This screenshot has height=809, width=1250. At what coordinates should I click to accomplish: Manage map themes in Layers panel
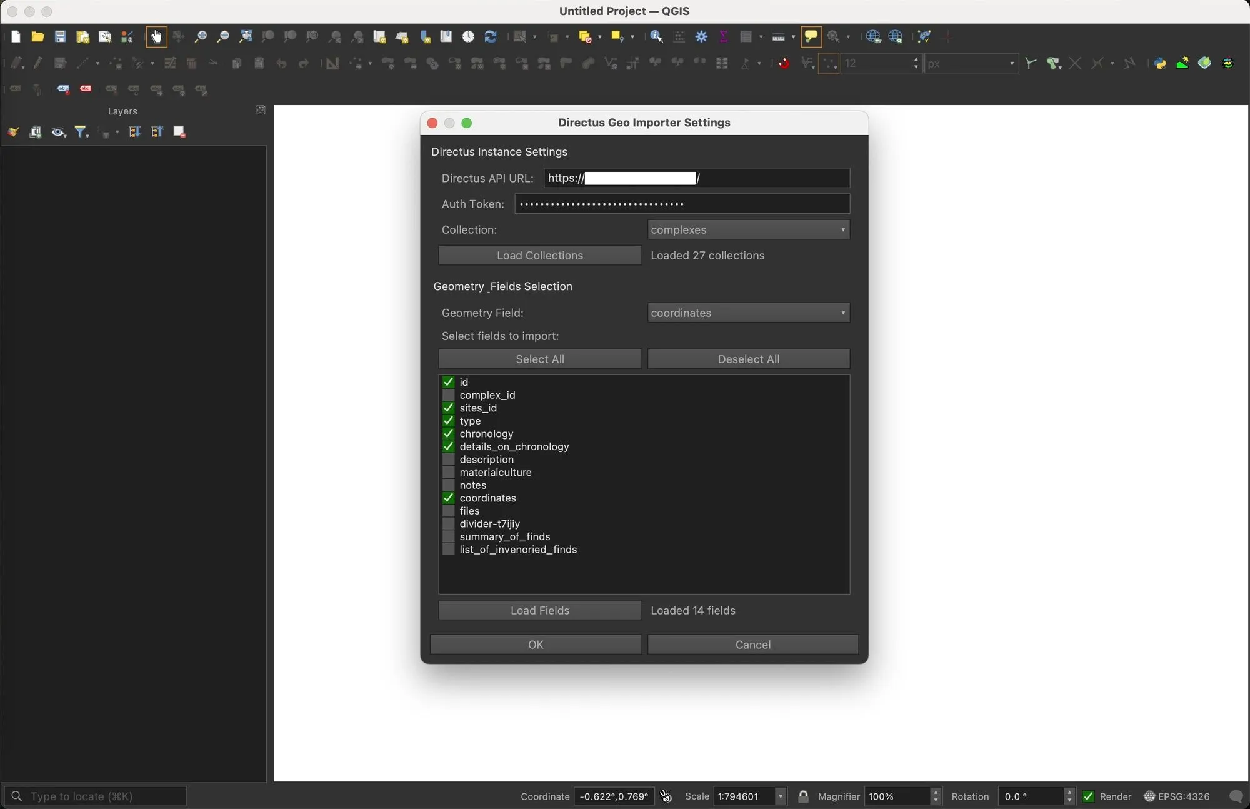point(59,132)
